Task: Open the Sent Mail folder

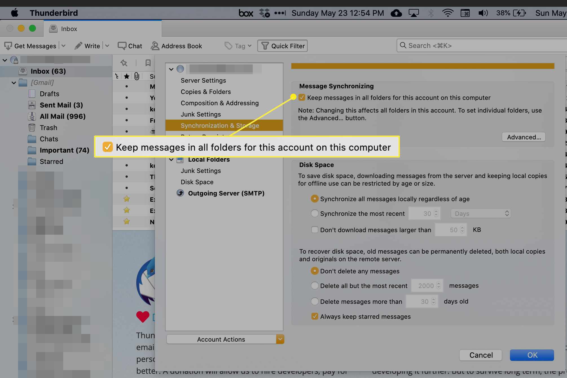Action: (x=61, y=105)
